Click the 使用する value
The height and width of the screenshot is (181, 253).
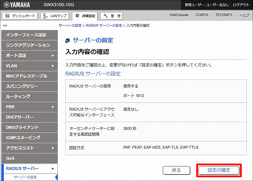(131, 86)
